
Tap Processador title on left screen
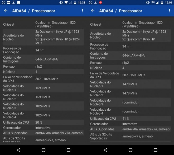pyautogui.click(x=43, y=11)
